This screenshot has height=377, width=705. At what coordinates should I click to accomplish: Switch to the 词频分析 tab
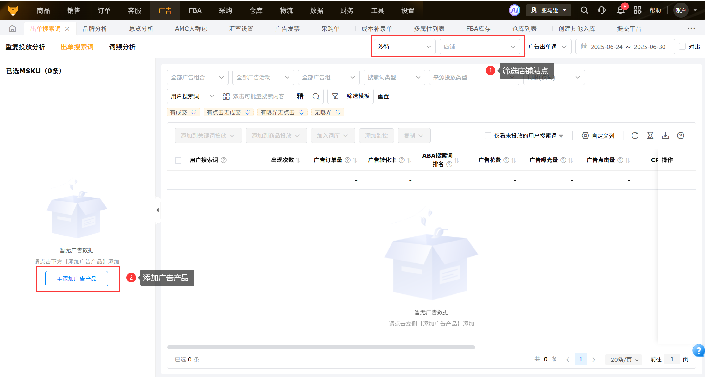pyautogui.click(x=122, y=47)
